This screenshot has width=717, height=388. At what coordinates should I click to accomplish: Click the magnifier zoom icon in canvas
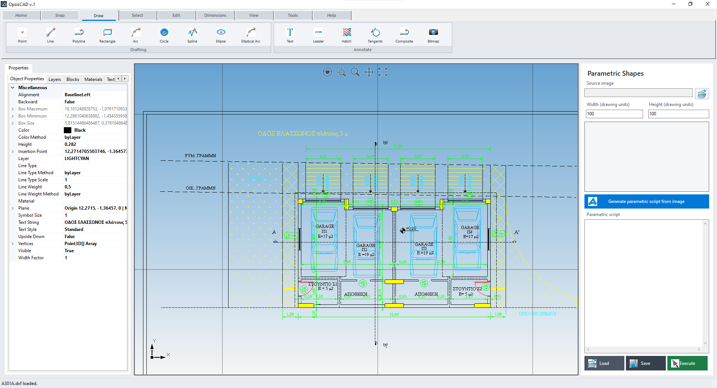[355, 72]
